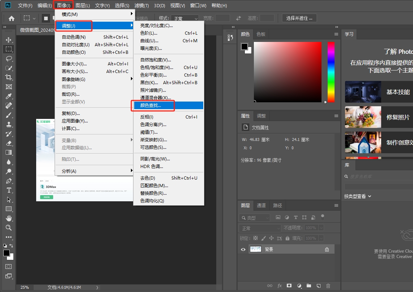Image resolution: width=413 pixels, height=292 pixels.
Task: Open the 正常 blend mode dropdown
Action: (260, 228)
